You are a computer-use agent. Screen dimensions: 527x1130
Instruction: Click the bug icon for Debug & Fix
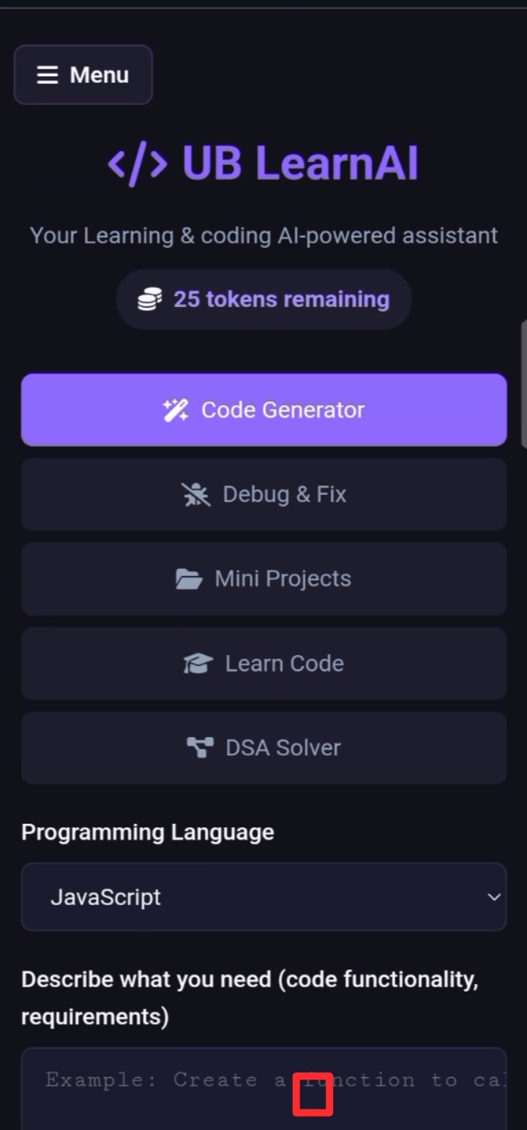click(x=195, y=495)
